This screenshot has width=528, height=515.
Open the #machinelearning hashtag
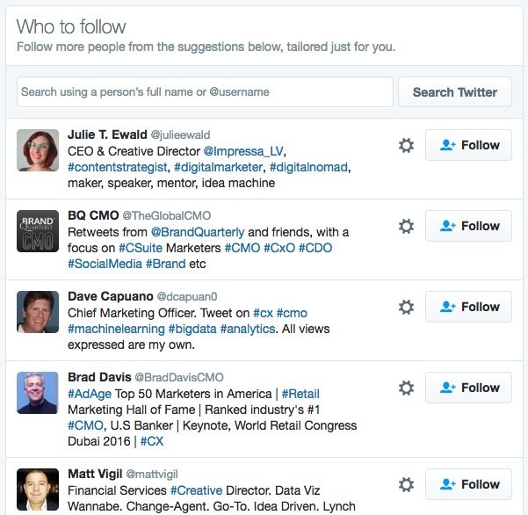coord(116,329)
